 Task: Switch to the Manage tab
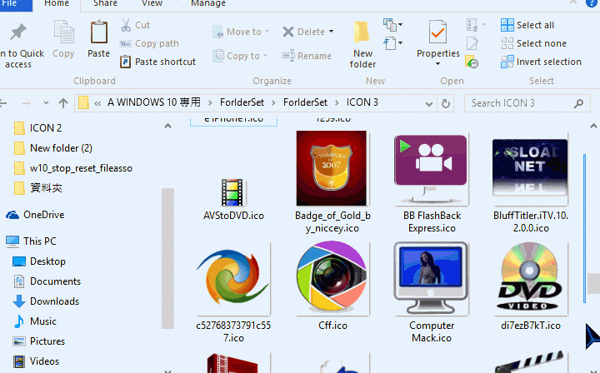pyautogui.click(x=208, y=4)
